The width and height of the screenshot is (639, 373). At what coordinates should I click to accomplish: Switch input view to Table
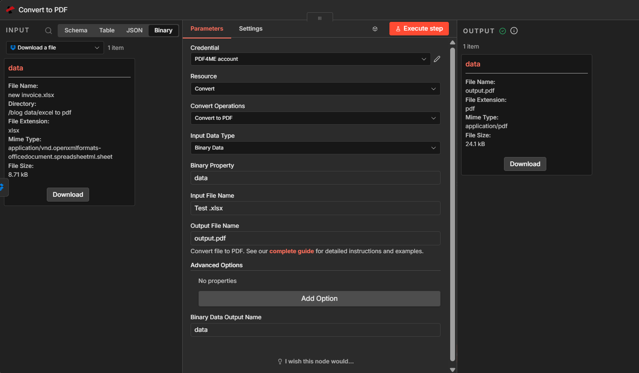[107, 30]
